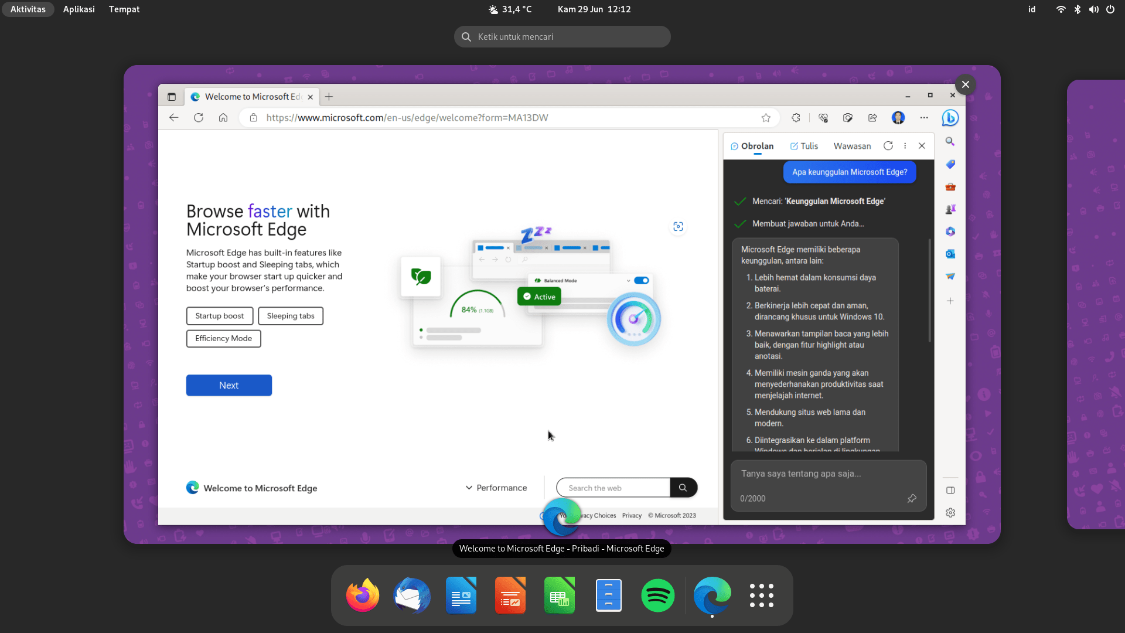
Task: Close the Edge window in overview
Action: 966,85
